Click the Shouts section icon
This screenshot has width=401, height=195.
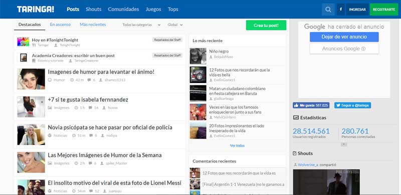coord(295,153)
